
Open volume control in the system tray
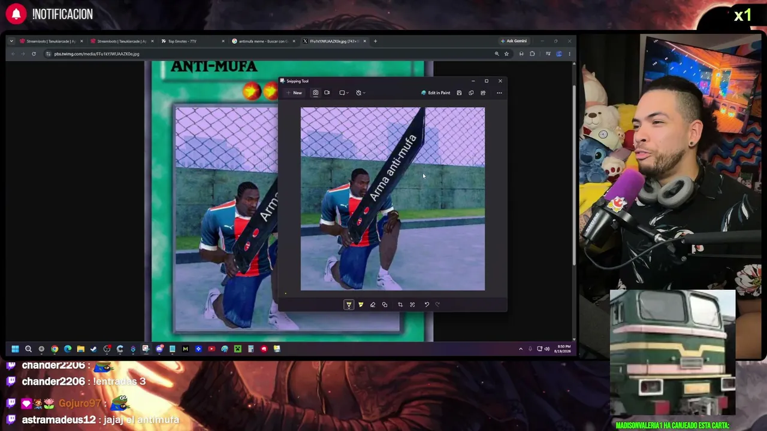pyautogui.click(x=546, y=349)
